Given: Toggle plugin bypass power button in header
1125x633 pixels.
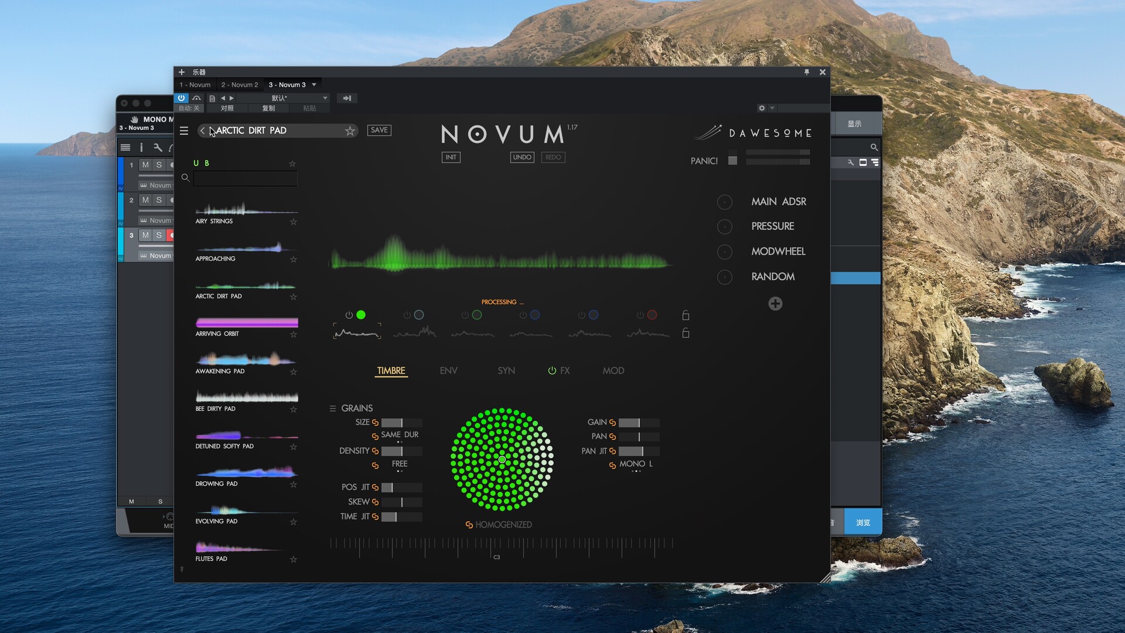Looking at the screenshot, I should 181,98.
